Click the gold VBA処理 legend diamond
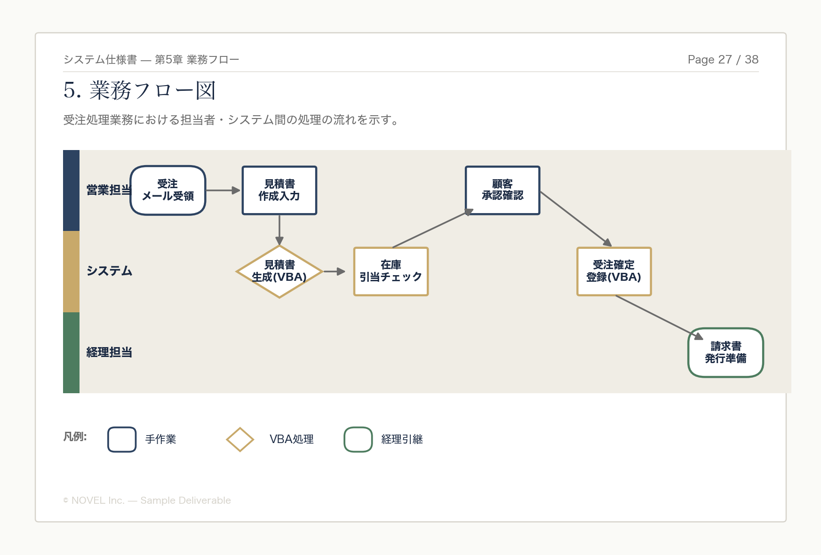The width and height of the screenshot is (821, 555). [x=240, y=439]
